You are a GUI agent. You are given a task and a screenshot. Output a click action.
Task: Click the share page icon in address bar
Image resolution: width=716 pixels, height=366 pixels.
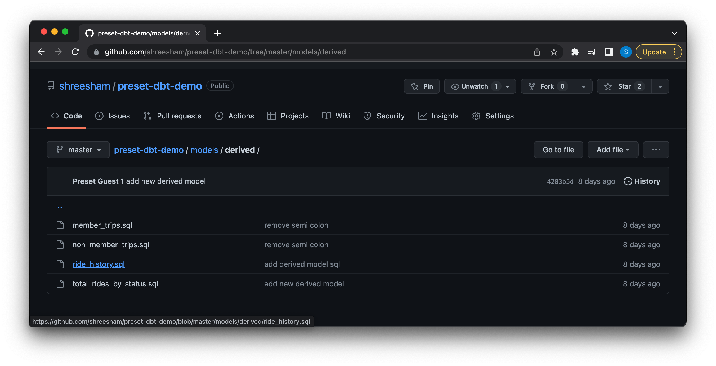tap(537, 52)
